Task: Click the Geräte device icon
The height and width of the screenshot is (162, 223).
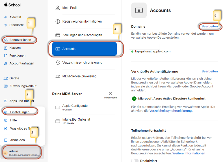Action: (x=5, y=78)
